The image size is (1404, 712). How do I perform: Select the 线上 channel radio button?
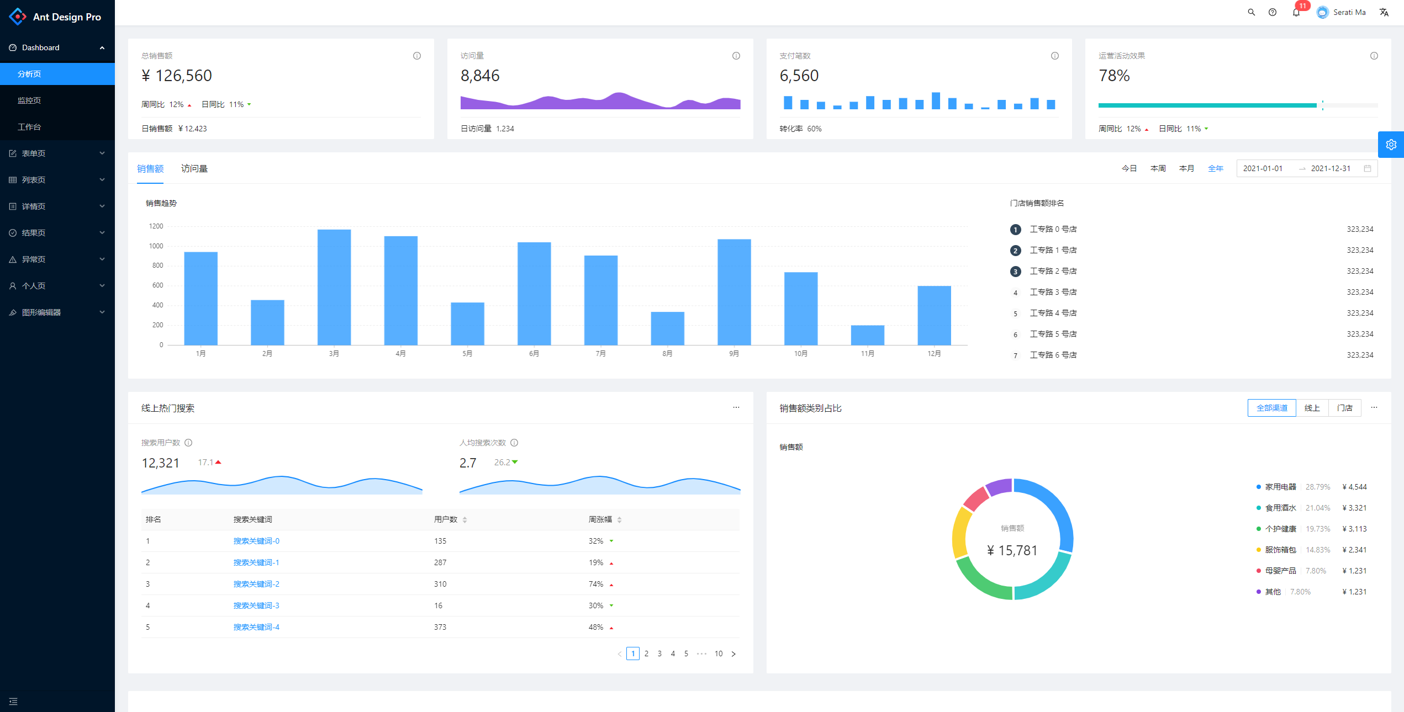point(1312,408)
